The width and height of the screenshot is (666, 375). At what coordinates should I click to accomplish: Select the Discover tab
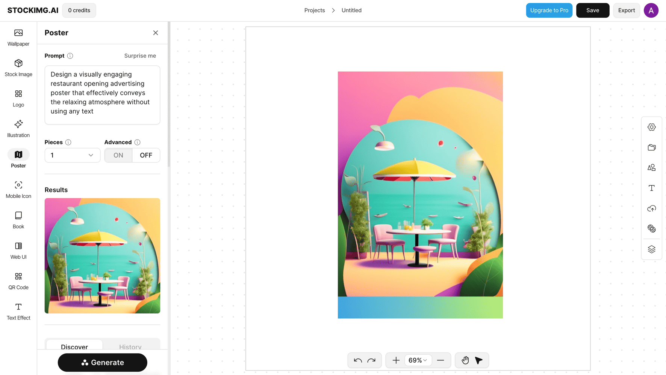pos(74,346)
